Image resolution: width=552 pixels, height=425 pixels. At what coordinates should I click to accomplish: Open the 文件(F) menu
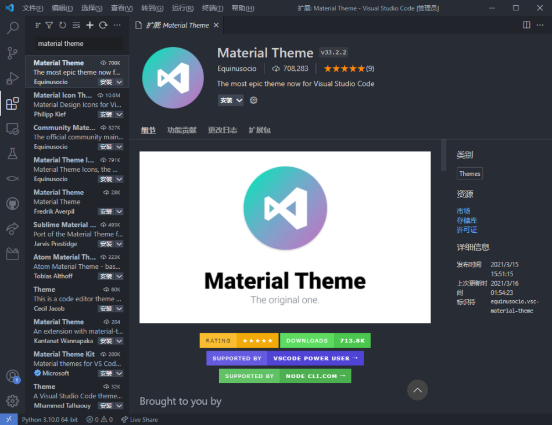[33, 8]
